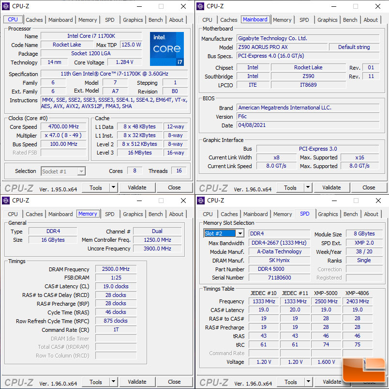Image resolution: width=389 pixels, height=389 pixels.
Task: Click Max Bandwidth value DDR4-2667 (1333 MHz)
Action: (279, 243)
